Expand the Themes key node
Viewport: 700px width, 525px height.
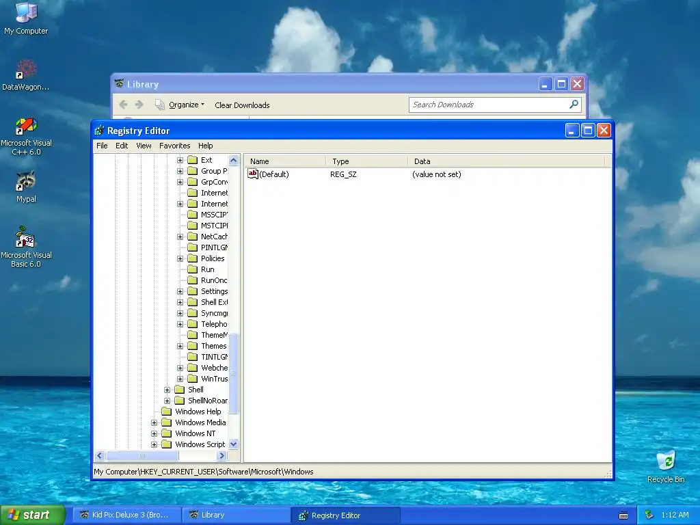(x=180, y=346)
